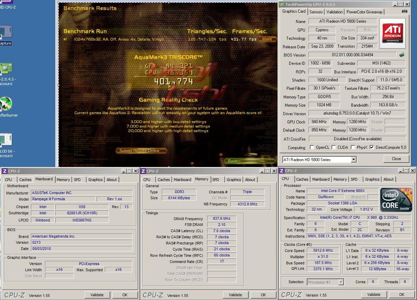Click the Intel Core i7 Extreme 980X name
This screenshot has width=417, height=300.
(x=342, y=191)
